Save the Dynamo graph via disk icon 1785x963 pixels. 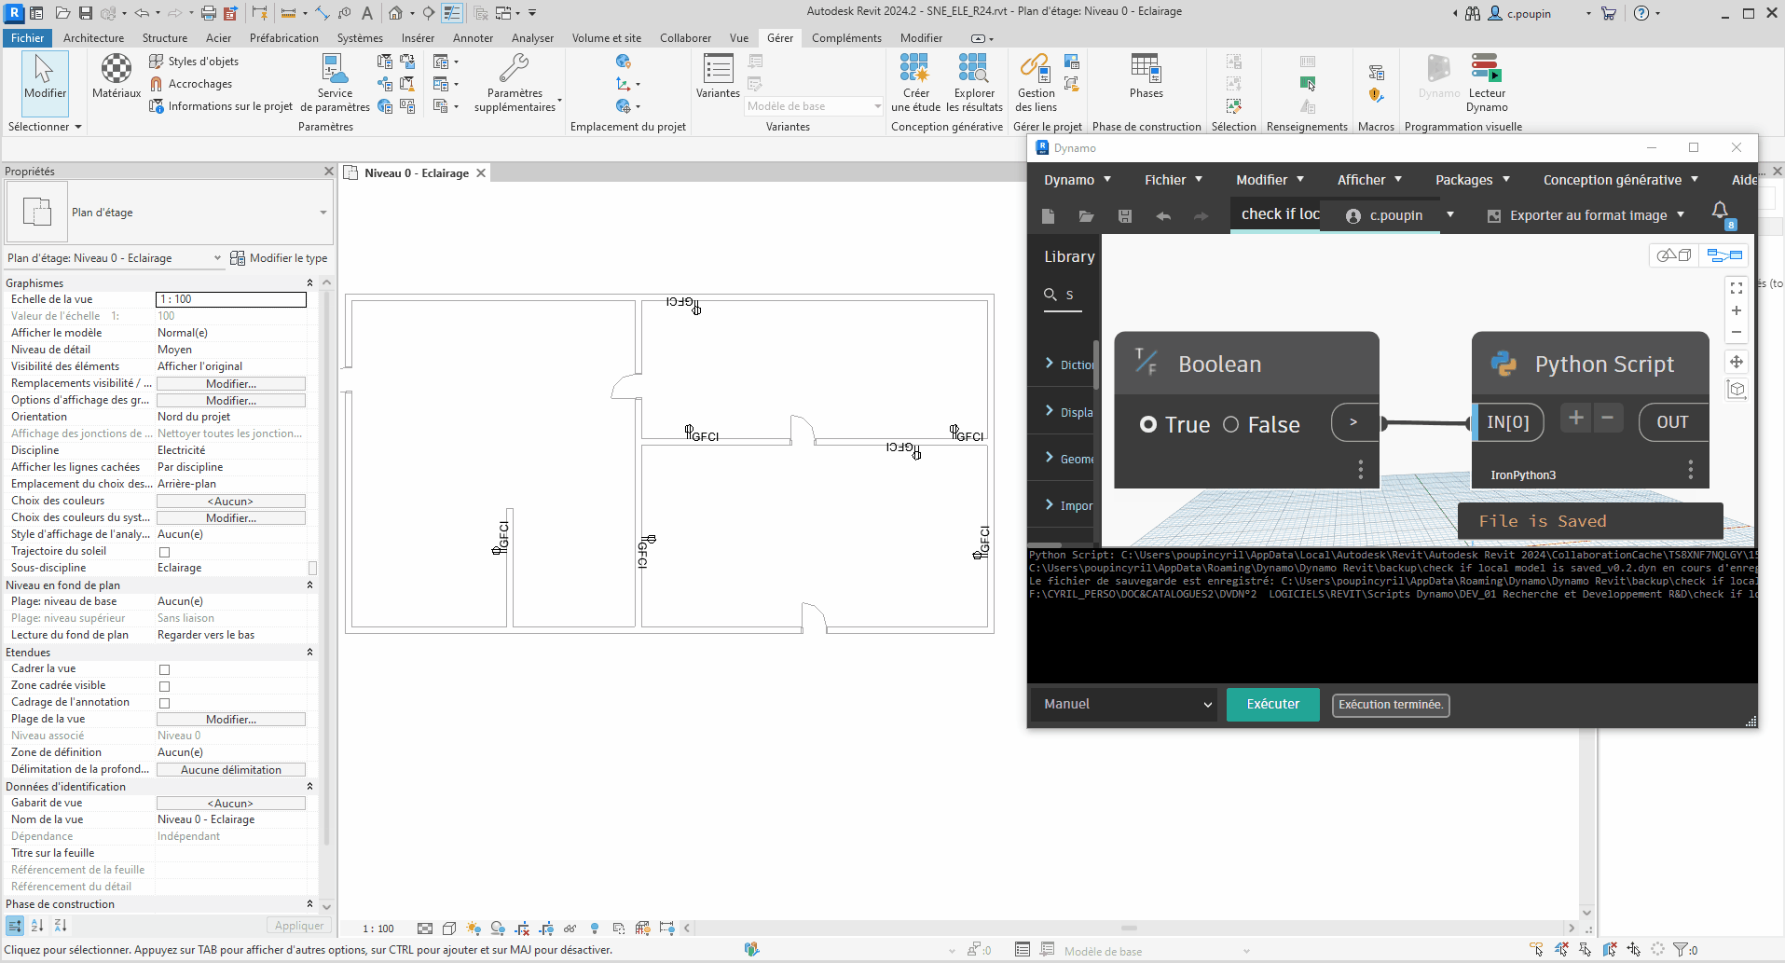click(x=1125, y=216)
